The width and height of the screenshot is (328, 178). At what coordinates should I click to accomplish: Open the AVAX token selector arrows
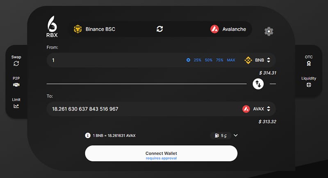(269, 109)
